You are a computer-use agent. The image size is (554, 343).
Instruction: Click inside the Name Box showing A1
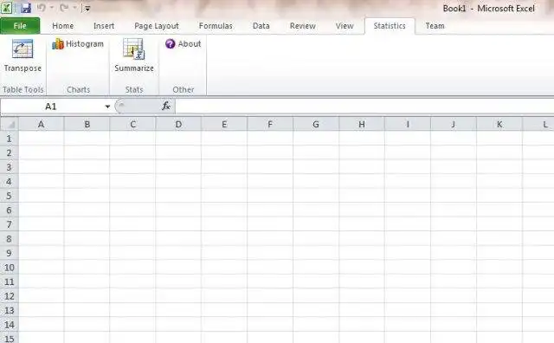pyautogui.click(x=51, y=107)
